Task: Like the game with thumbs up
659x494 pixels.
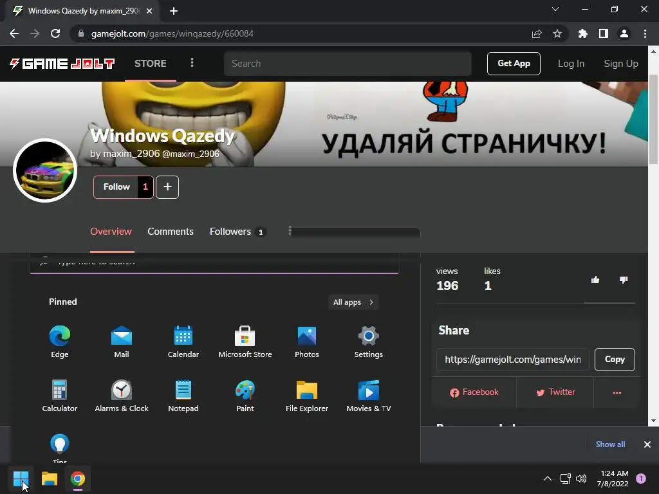Action: click(x=595, y=280)
